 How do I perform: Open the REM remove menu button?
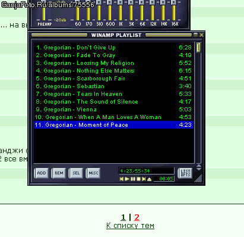click(x=59, y=173)
